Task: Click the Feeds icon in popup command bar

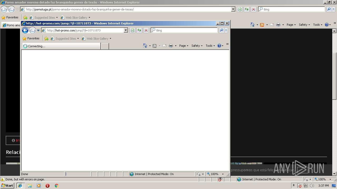Action: 155,46
